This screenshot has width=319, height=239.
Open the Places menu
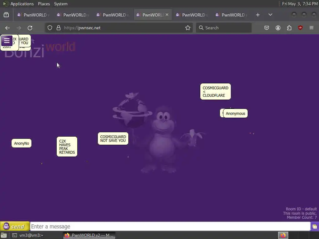44,4
